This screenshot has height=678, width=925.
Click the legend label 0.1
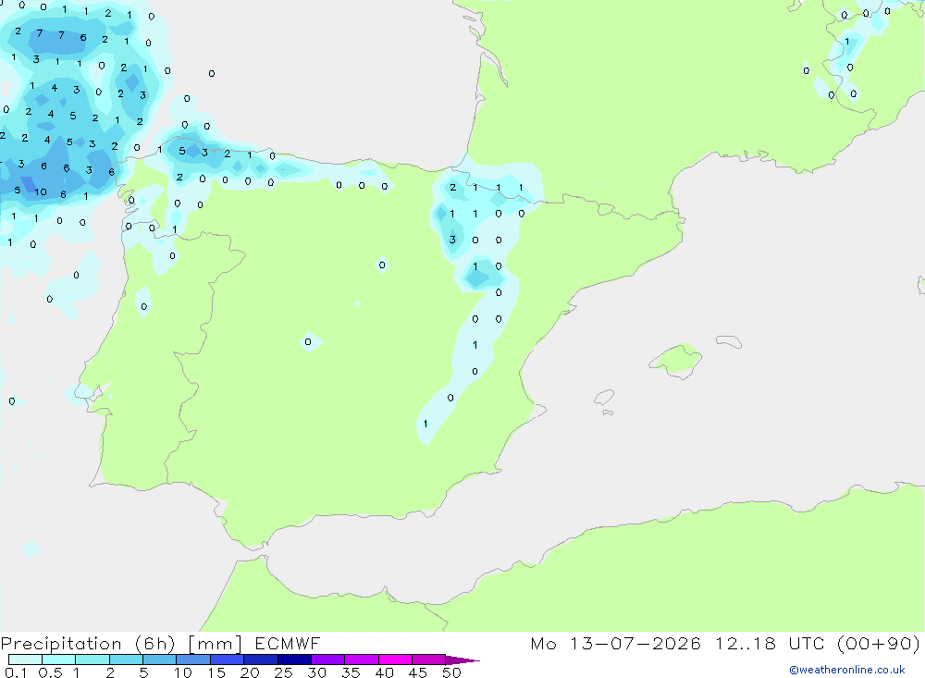point(16,672)
